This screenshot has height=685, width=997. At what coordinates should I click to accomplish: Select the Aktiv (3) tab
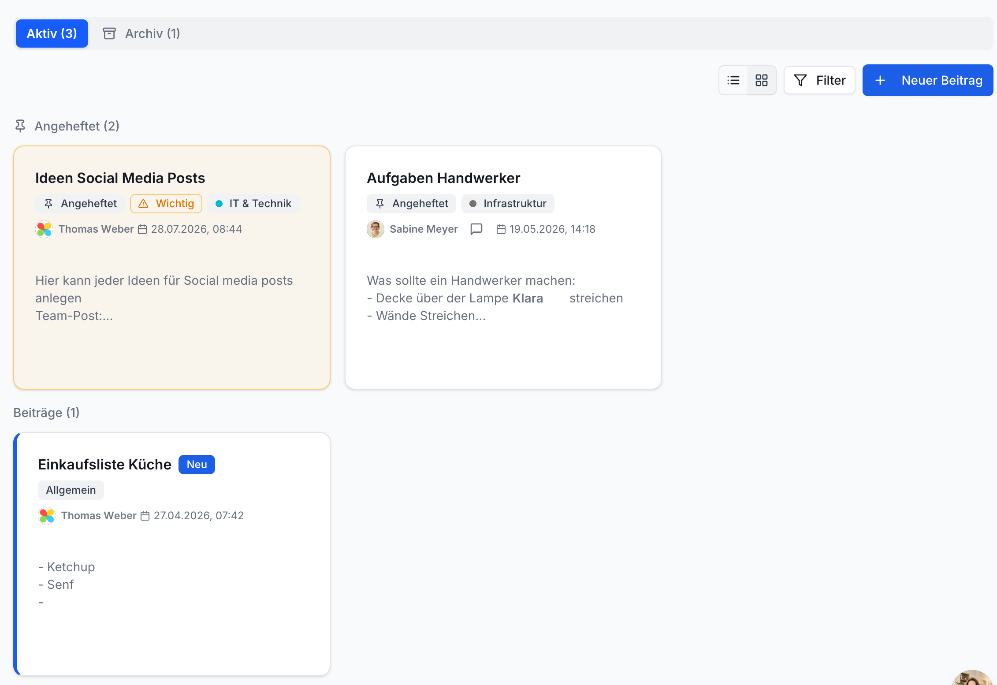click(x=52, y=34)
